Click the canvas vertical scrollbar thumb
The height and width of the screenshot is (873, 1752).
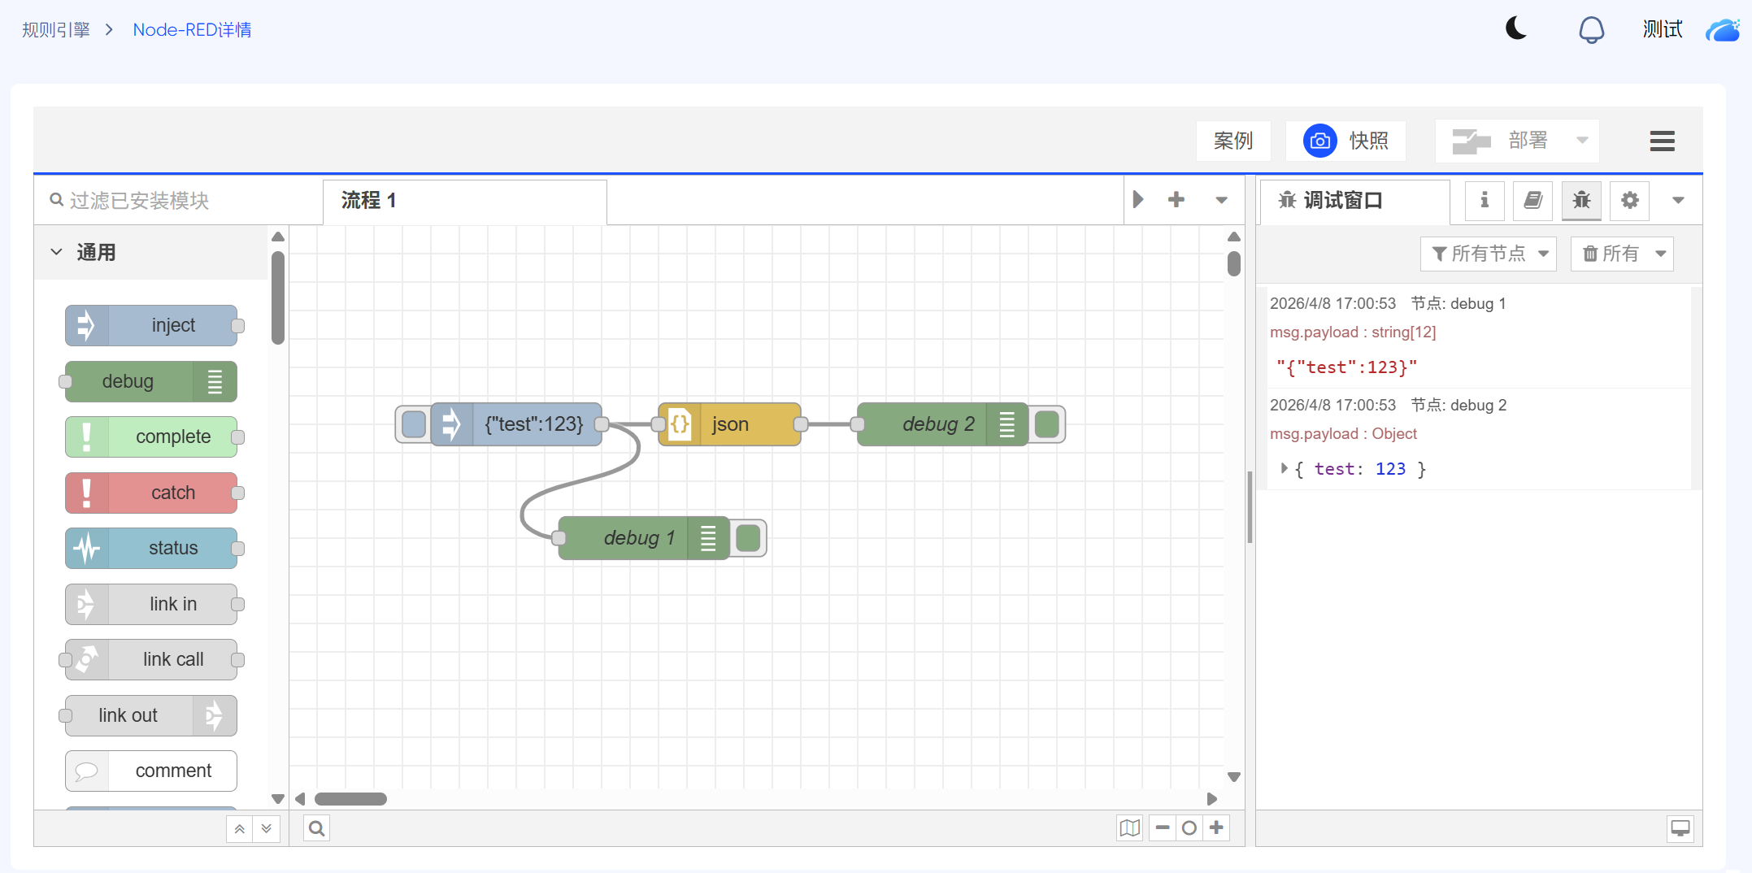pyautogui.click(x=1233, y=264)
